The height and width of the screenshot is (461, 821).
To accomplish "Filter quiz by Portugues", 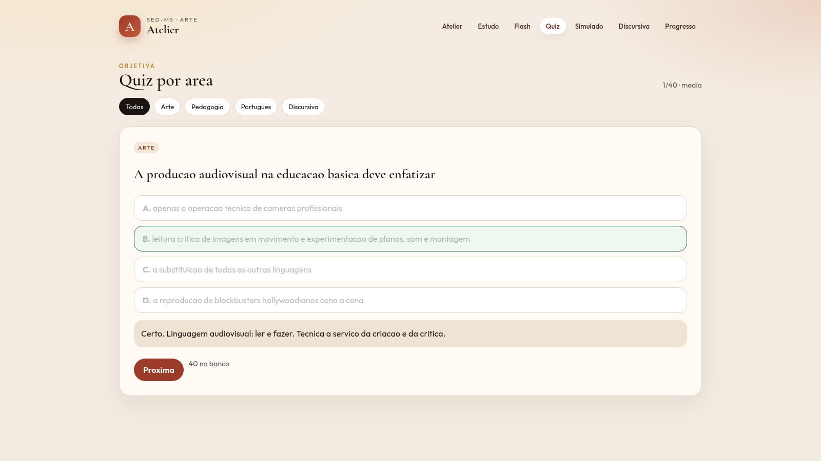I will tap(256, 107).
